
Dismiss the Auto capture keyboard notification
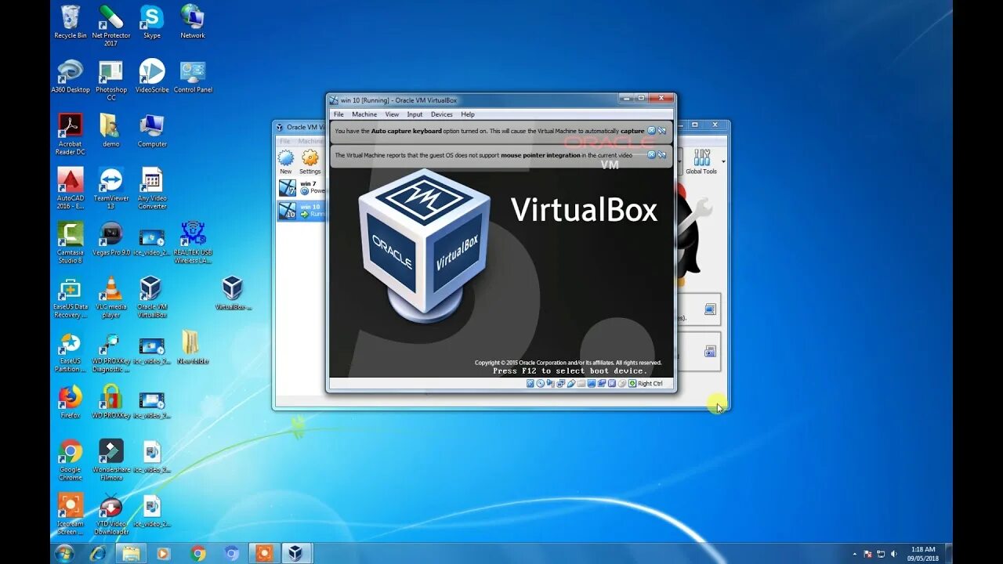tap(651, 131)
